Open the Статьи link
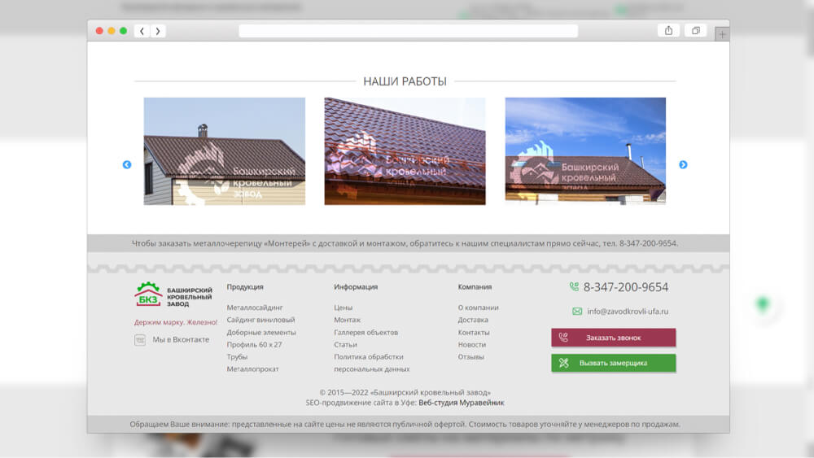The image size is (814, 458). pos(345,344)
